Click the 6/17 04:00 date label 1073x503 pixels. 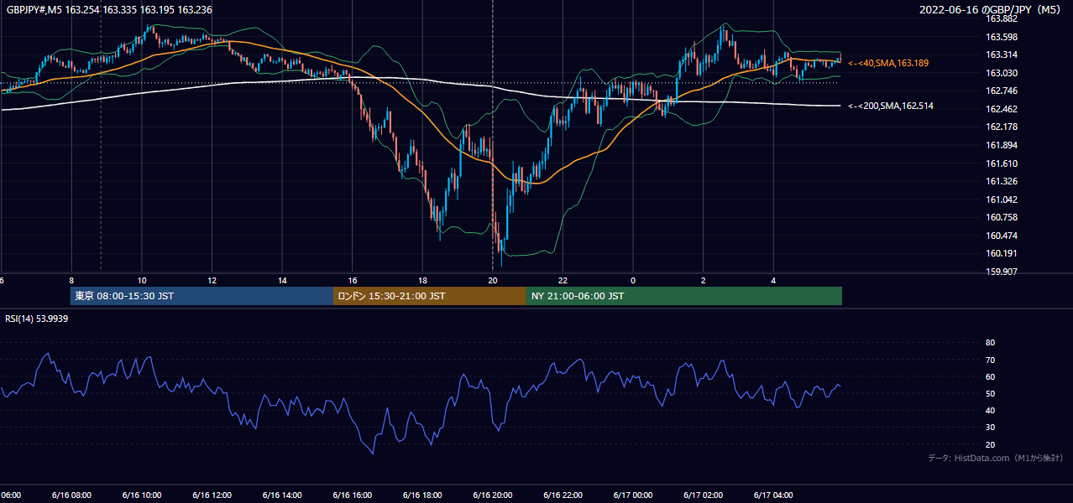(x=773, y=495)
